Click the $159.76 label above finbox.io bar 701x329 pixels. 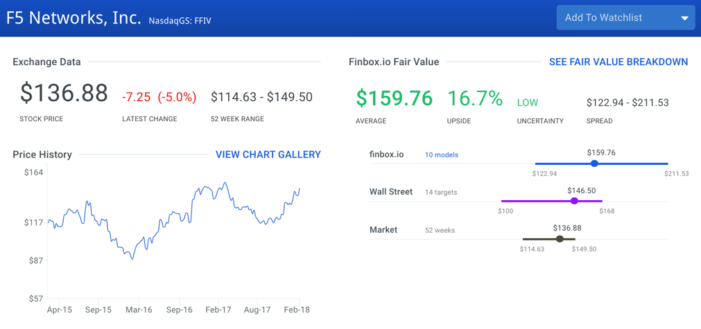(x=601, y=152)
